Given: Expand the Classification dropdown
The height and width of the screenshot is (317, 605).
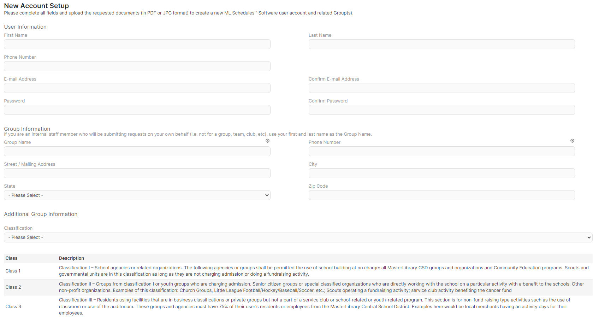Looking at the screenshot, I should 298,237.
